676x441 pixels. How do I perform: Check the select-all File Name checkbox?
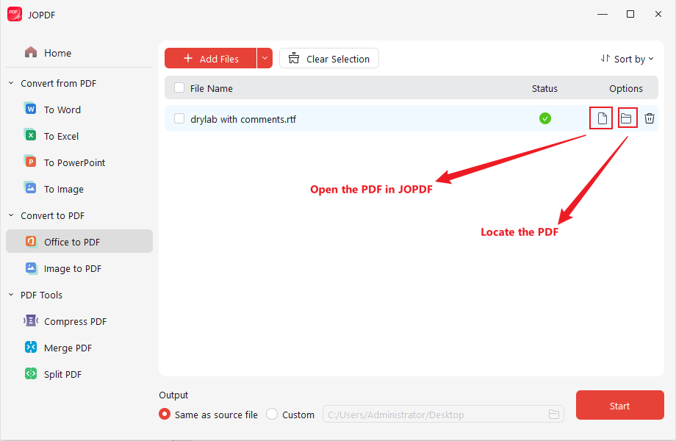coord(179,87)
